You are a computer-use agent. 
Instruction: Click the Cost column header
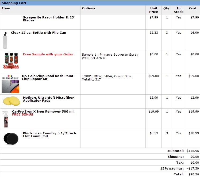193,8
